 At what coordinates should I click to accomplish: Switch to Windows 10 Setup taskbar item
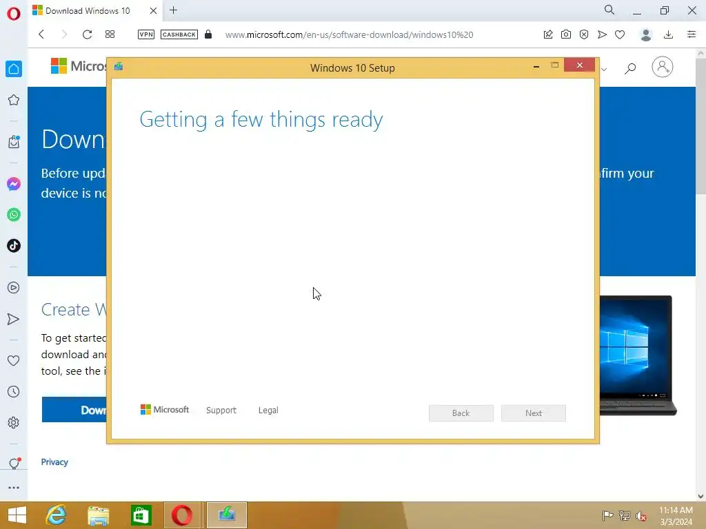pos(226,515)
